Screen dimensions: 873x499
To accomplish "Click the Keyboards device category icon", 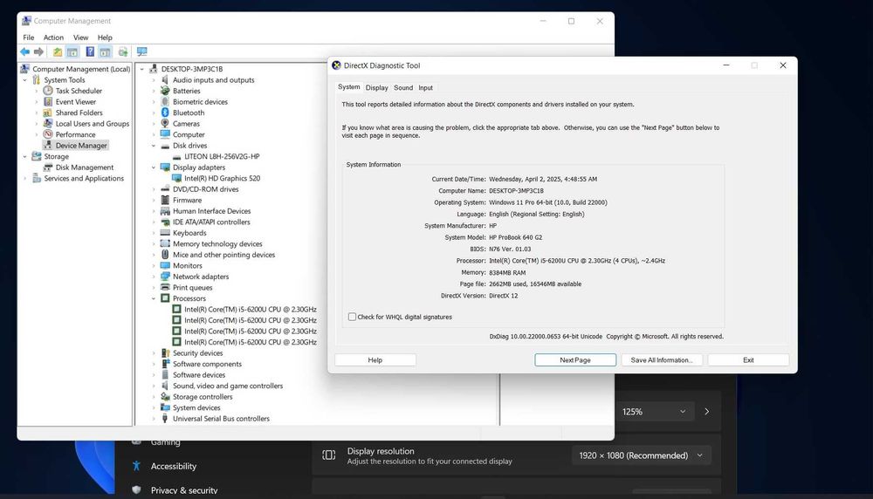I will (165, 233).
